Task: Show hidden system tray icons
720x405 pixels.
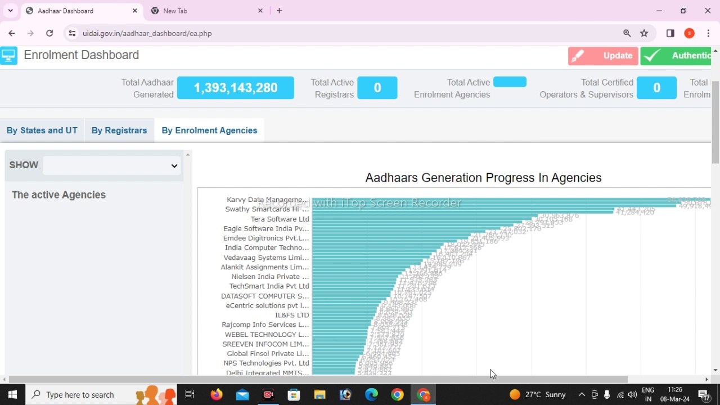Action: click(x=582, y=394)
